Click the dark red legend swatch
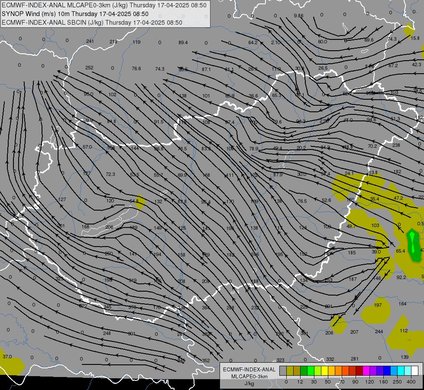Viewport: 424px width, 390px height. point(359,371)
